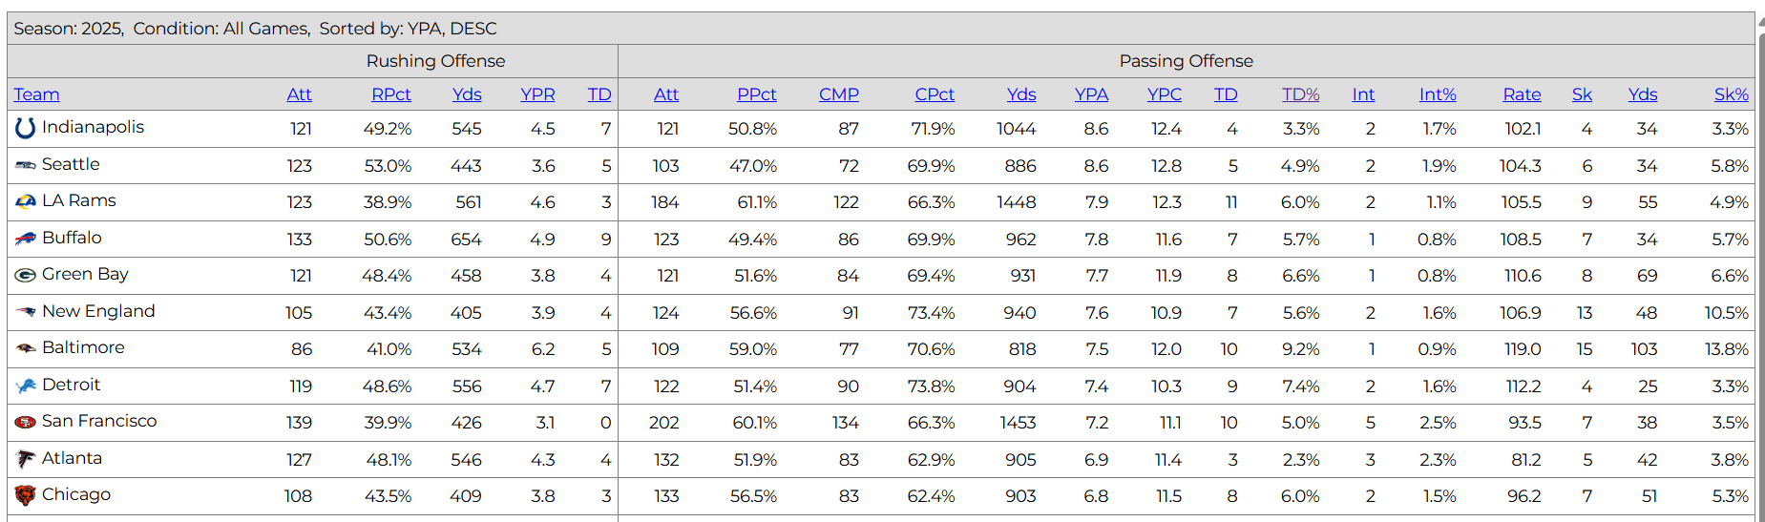The width and height of the screenshot is (1765, 522).
Task: Sort by passer Rate column header
Action: [x=1522, y=94]
